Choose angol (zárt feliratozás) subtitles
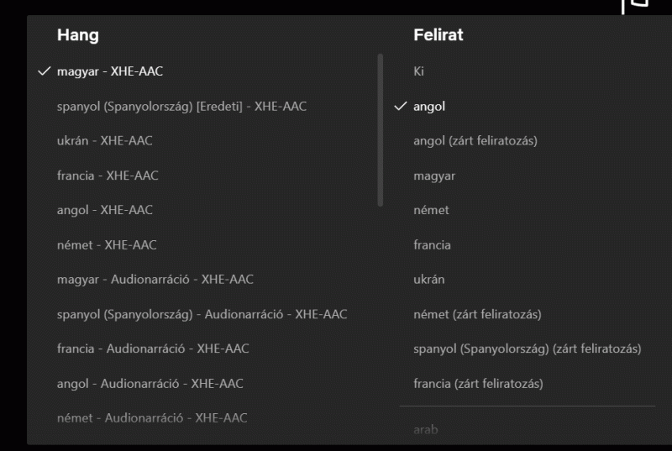The image size is (672, 451). (x=475, y=141)
